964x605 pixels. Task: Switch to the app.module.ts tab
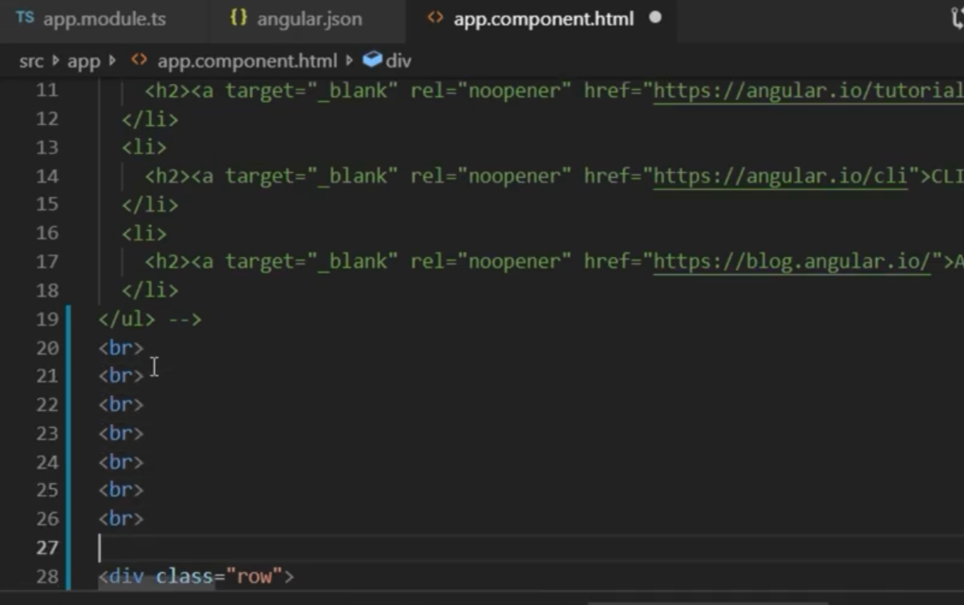pyautogui.click(x=91, y=19)
